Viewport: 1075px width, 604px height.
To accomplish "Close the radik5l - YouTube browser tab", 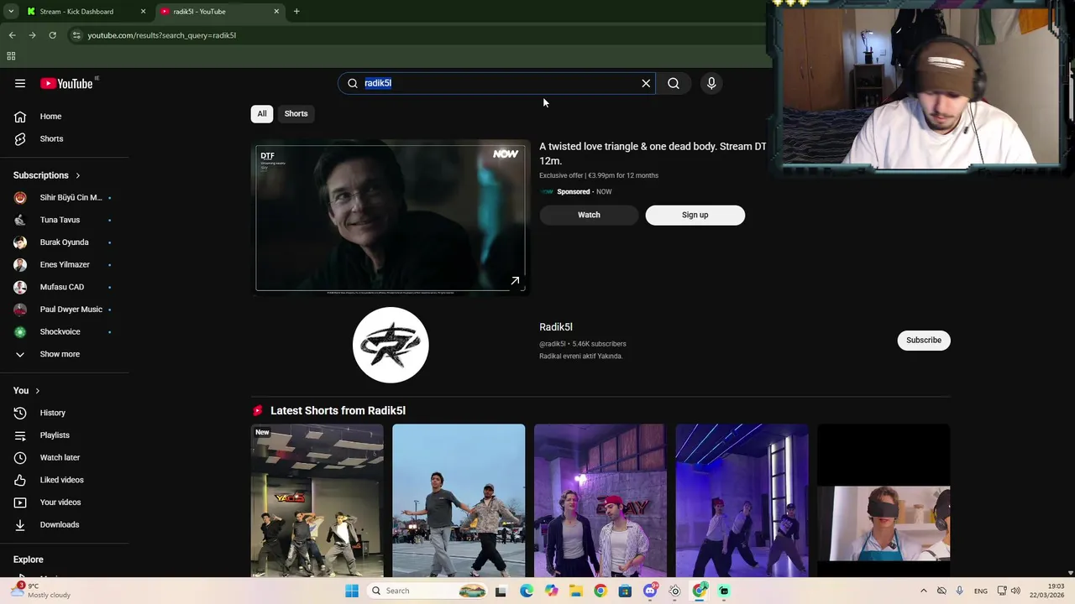I will click(x=276, y=12).
